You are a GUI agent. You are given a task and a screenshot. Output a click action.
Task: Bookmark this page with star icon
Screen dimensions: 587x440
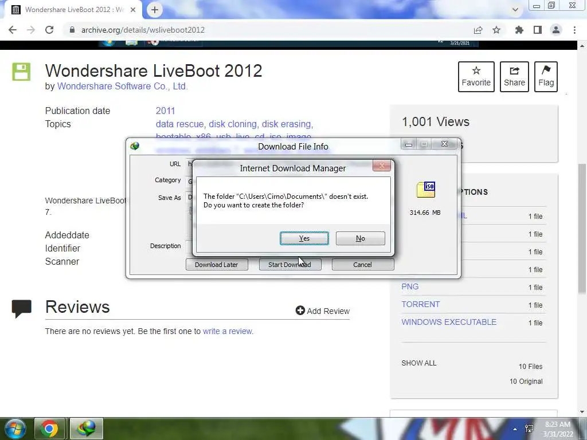coord(496,30)
